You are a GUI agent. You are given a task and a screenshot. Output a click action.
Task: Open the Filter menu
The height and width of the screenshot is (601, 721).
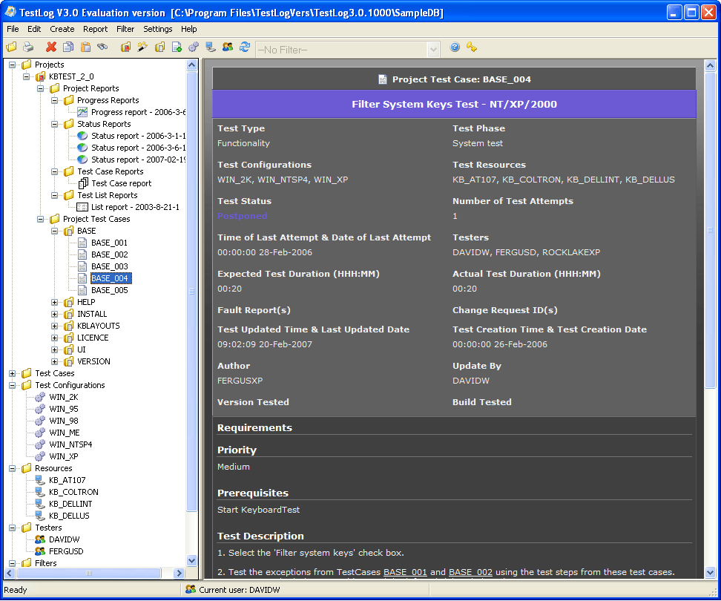pos(125,29)
